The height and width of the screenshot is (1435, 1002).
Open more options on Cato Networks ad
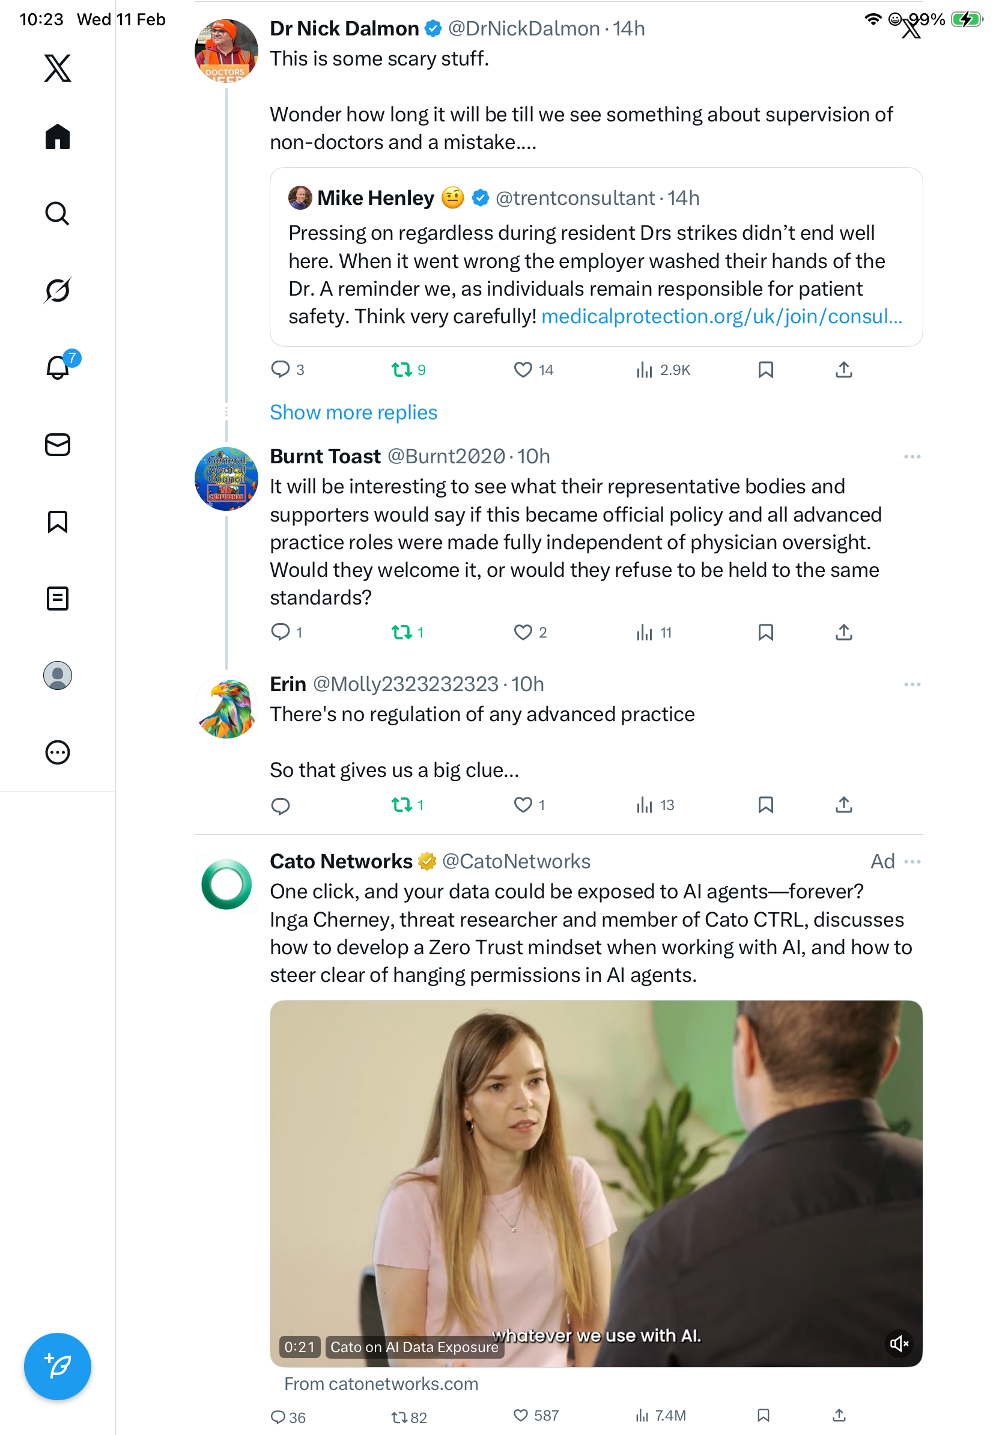pyautogui.click(x=911, y=862)
